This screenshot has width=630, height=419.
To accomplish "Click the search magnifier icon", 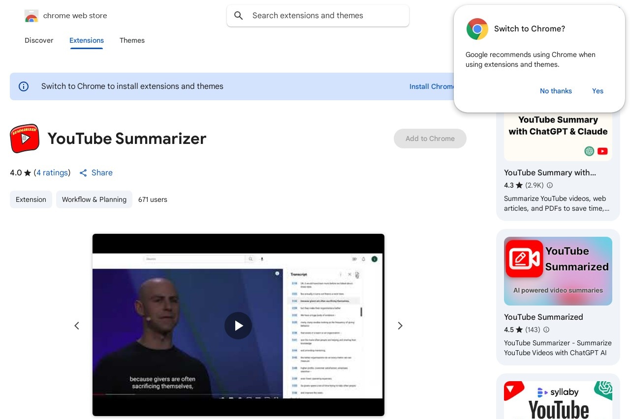I will pos(239,16).
